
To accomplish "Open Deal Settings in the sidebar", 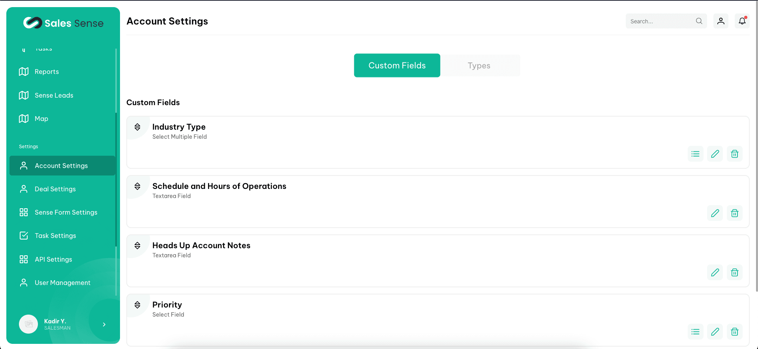I will click(x=62, y=189).
